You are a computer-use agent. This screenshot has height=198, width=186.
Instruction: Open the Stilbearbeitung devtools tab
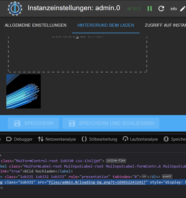pyautogui.click(x=99, y=139)
